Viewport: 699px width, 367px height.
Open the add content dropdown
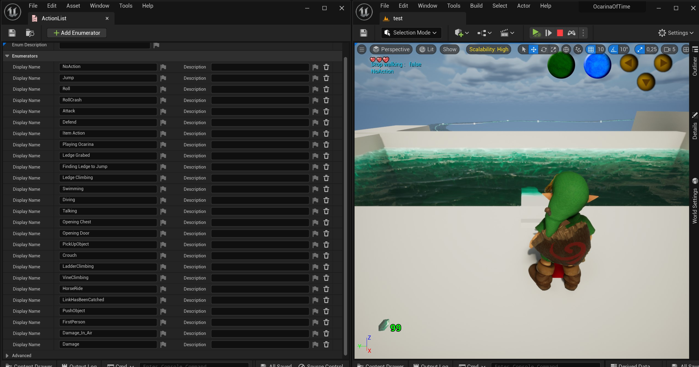(x=462, y=33)
